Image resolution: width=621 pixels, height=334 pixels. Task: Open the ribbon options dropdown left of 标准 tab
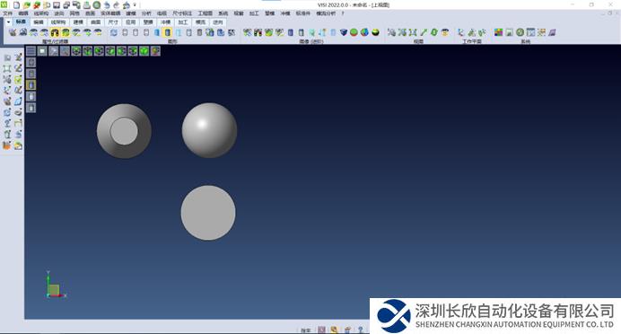coord(8,22)
